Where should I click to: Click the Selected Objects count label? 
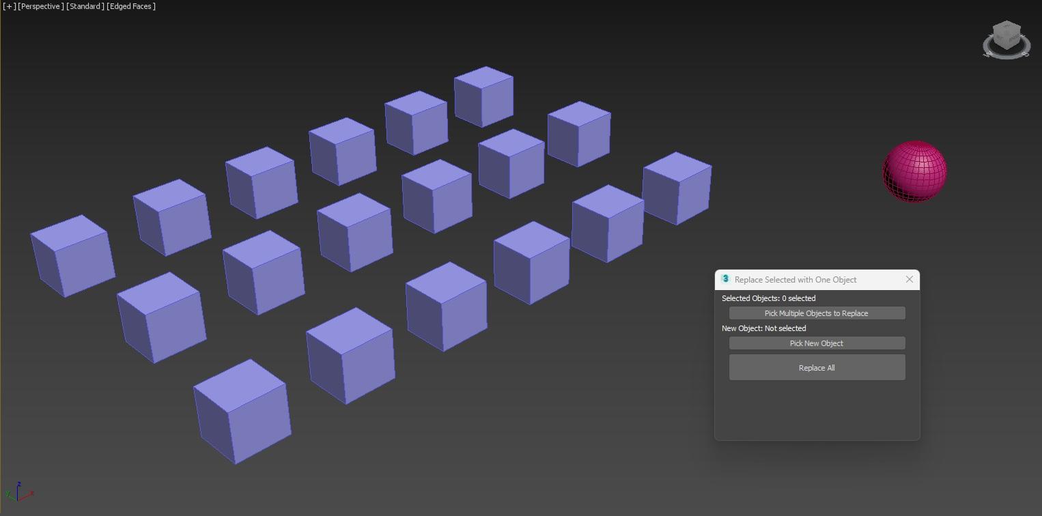(x=768, y=298)
